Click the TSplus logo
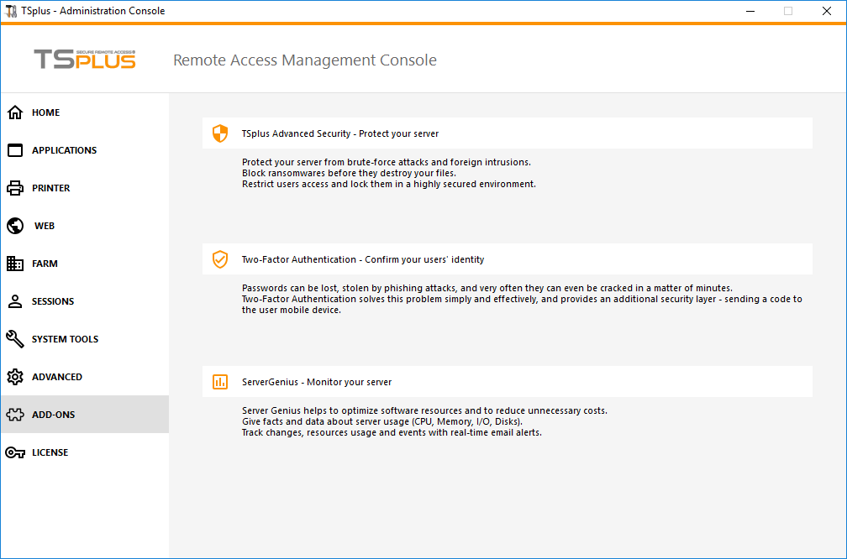Viewport: 847px width, 559px height. (x=84, y=60)
